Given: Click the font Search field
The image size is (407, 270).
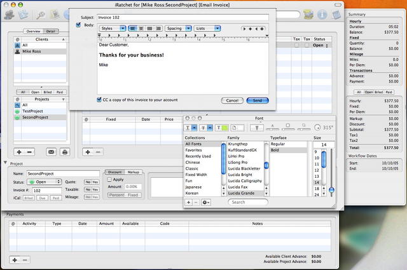Looking at the screenshot, I should 248,202.
